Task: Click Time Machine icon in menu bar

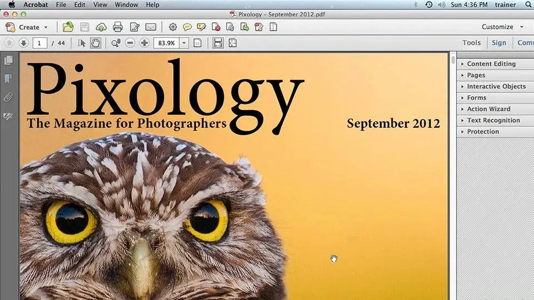Action: coord(429,4)
